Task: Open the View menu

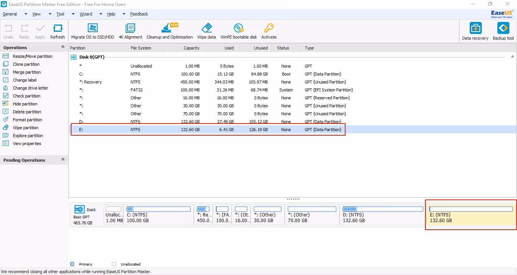Action: pyautogui.click(x=36, y=14)
